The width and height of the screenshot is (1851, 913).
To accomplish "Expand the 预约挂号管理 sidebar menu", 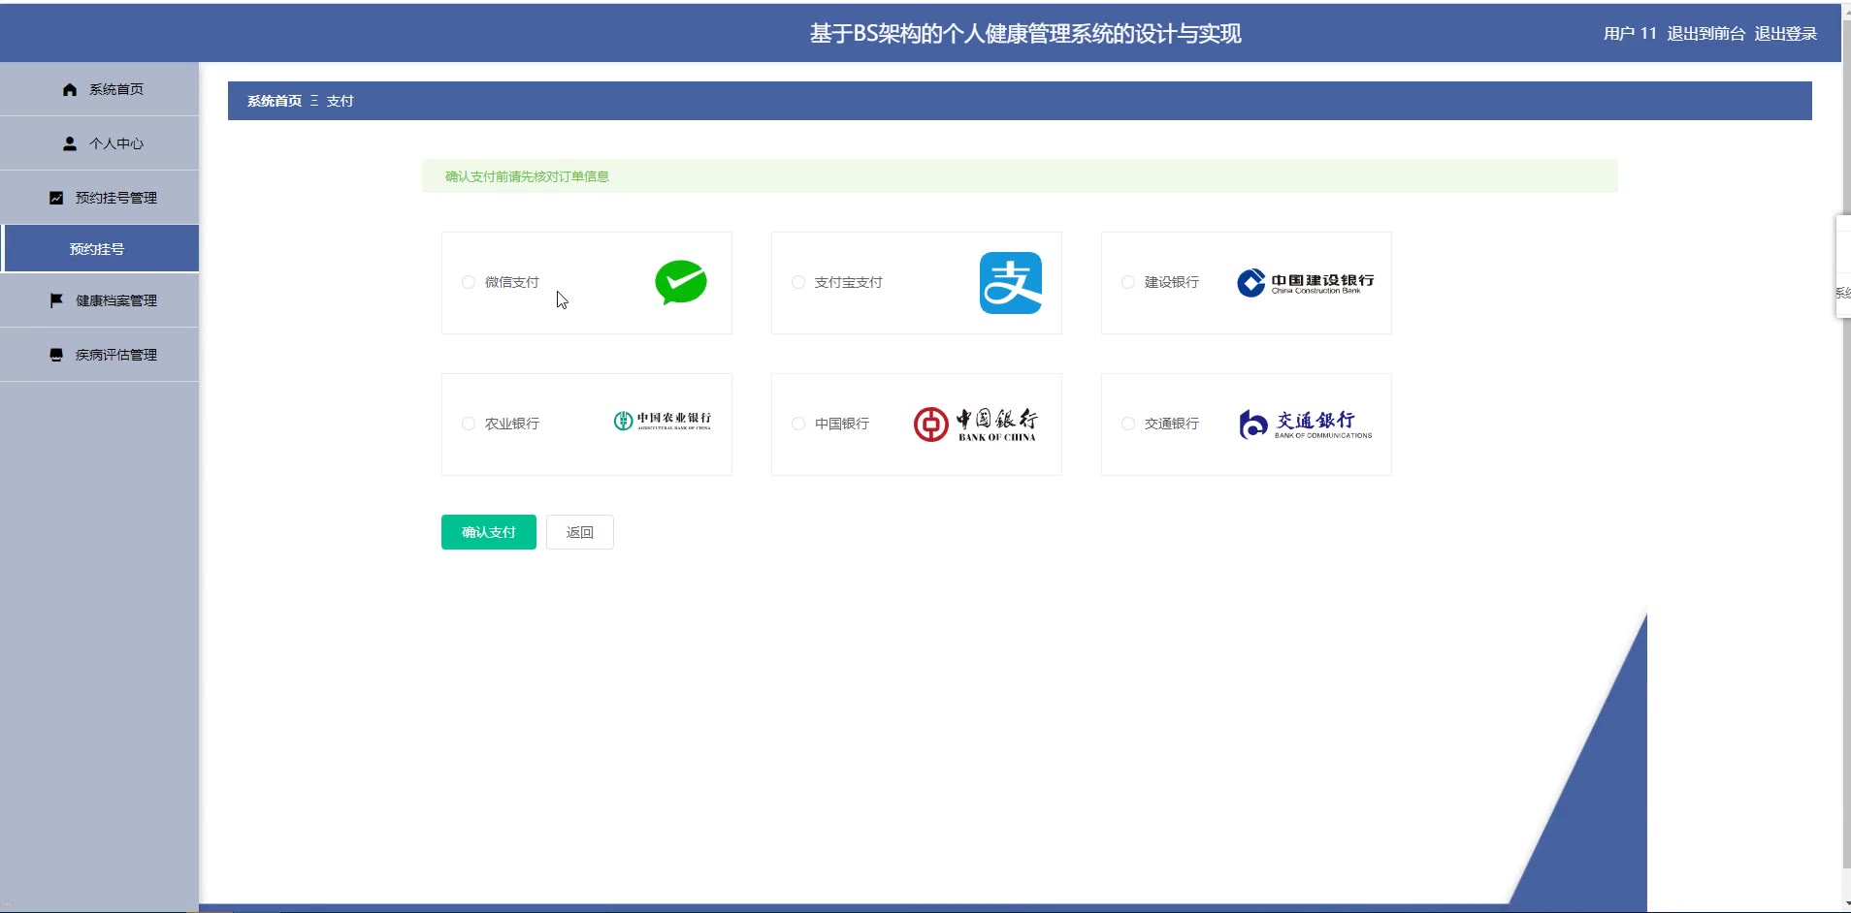I will (x=99, y=198).
